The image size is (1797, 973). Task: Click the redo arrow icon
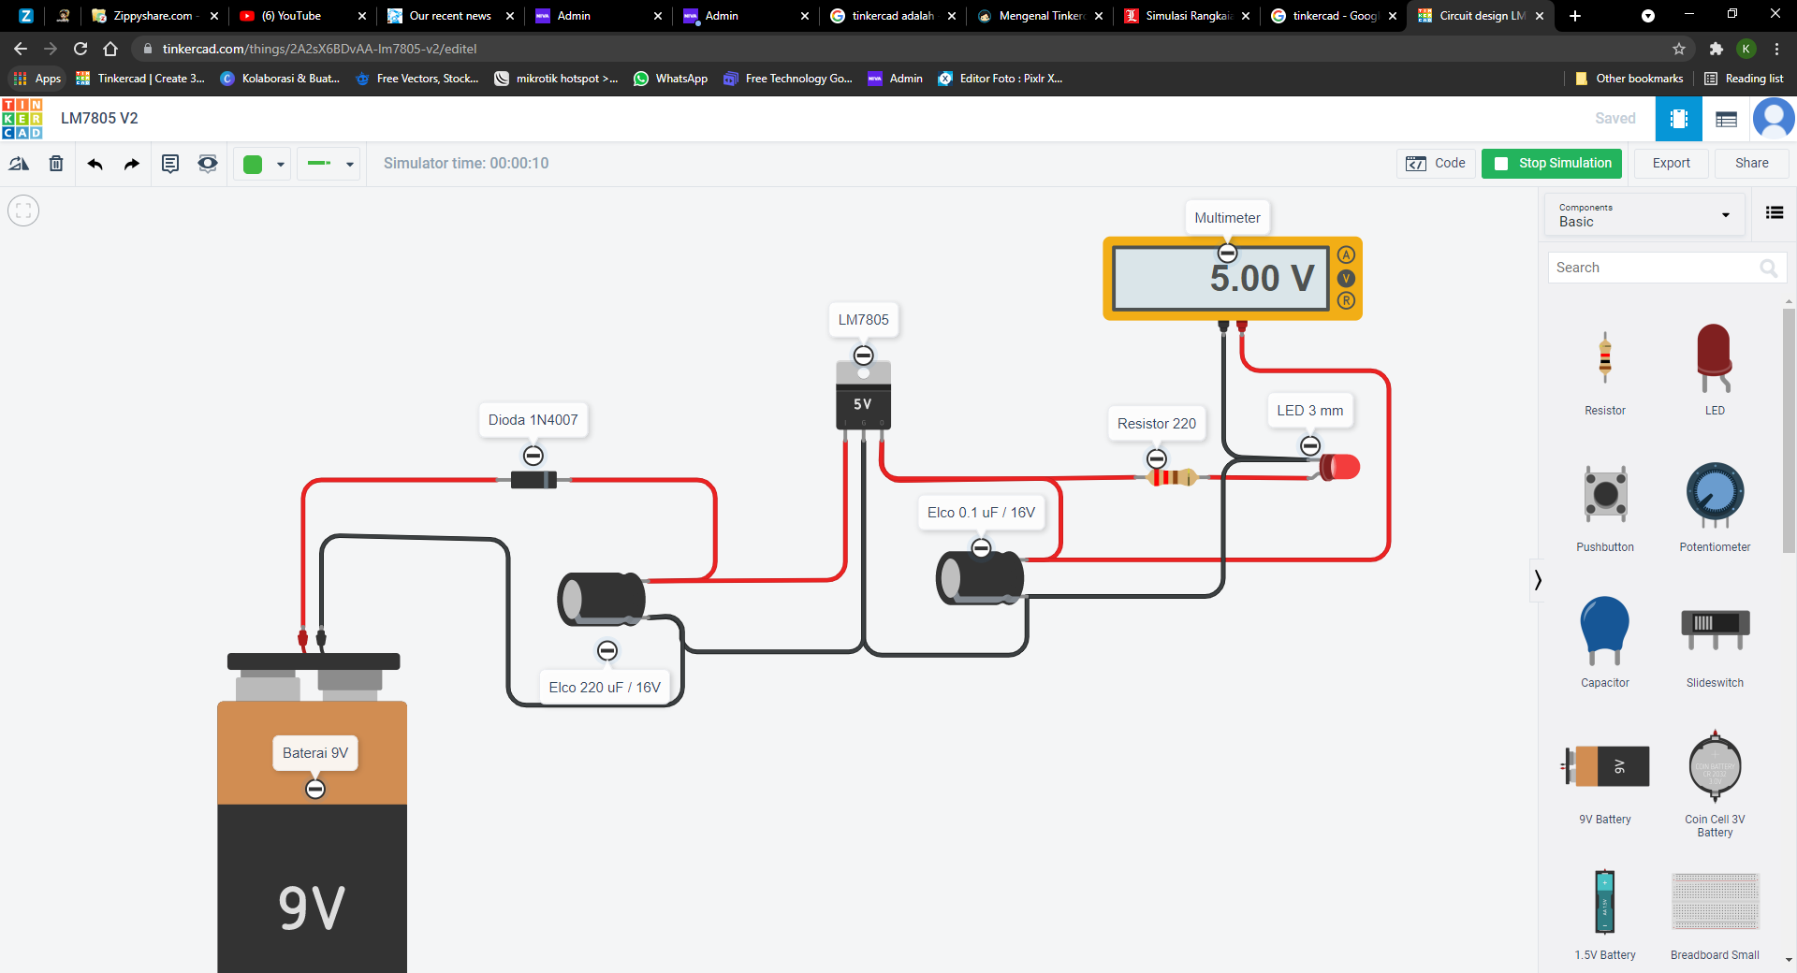(132, 164)
